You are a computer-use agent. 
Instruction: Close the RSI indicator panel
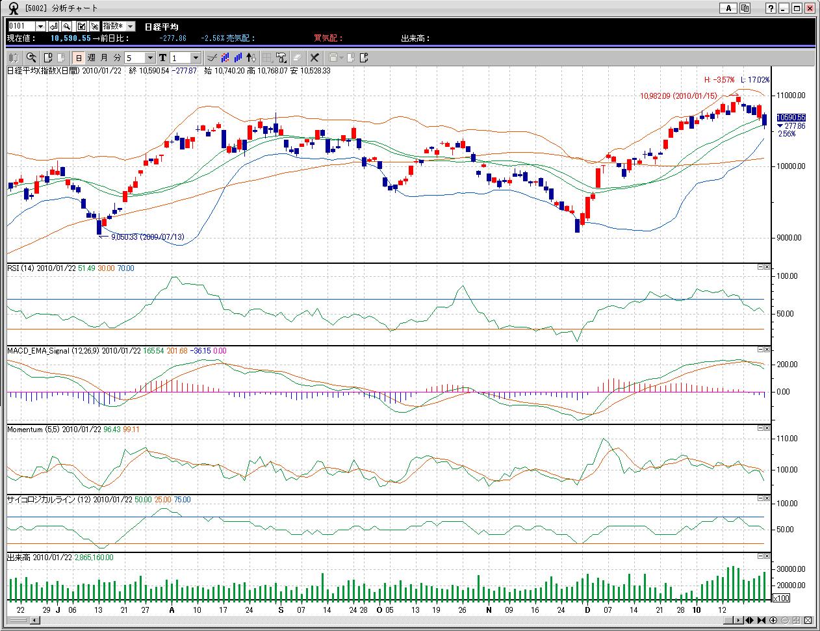click(767, 267)
